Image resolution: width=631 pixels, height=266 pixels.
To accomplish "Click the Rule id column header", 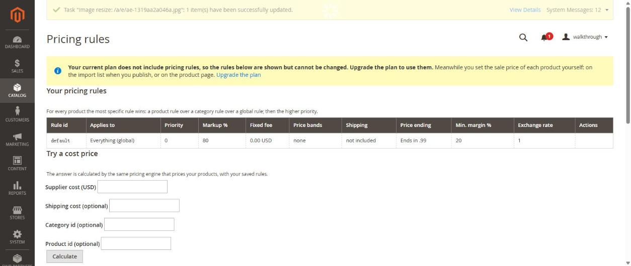I will pos(66,125).
